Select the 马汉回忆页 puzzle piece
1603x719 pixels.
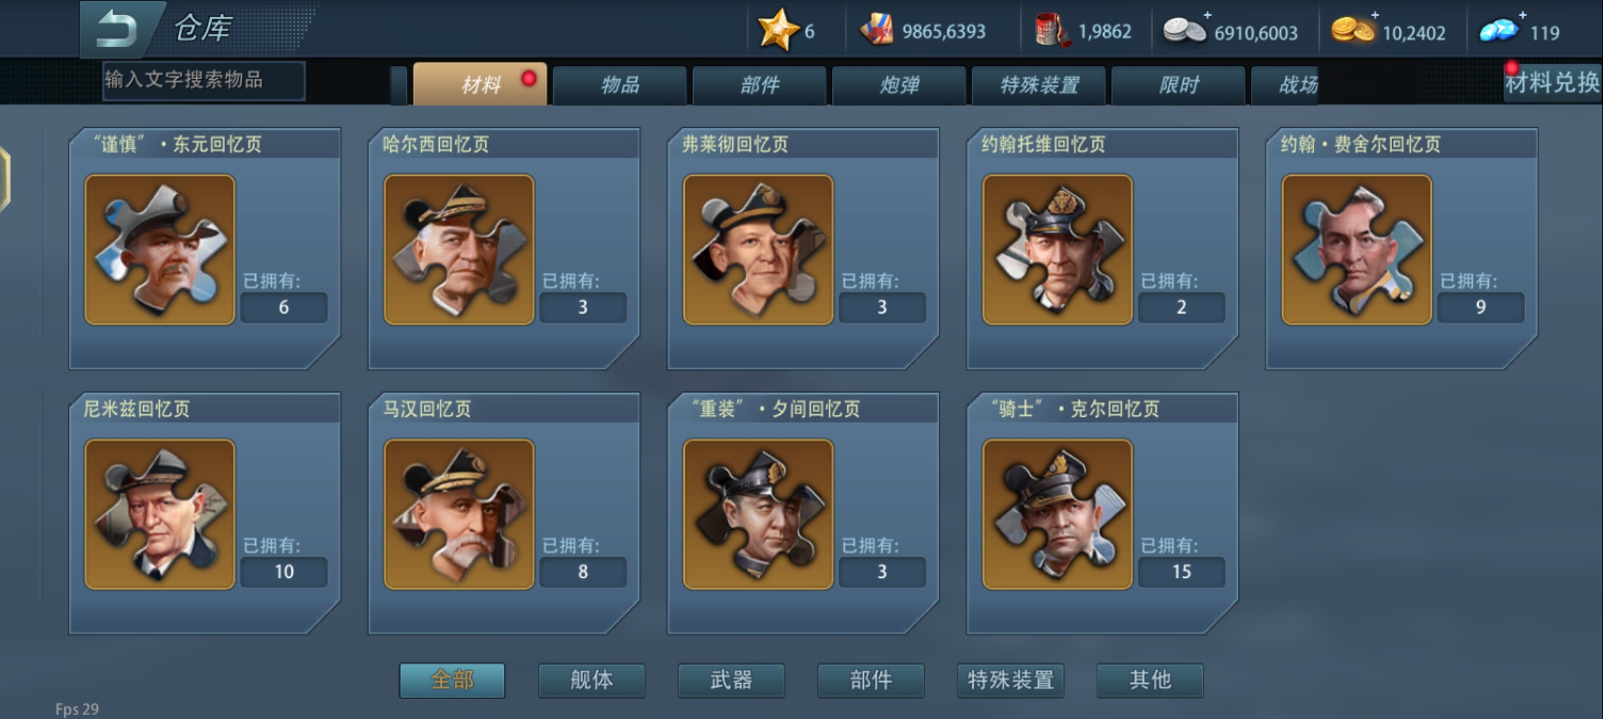tap(459, 514)
